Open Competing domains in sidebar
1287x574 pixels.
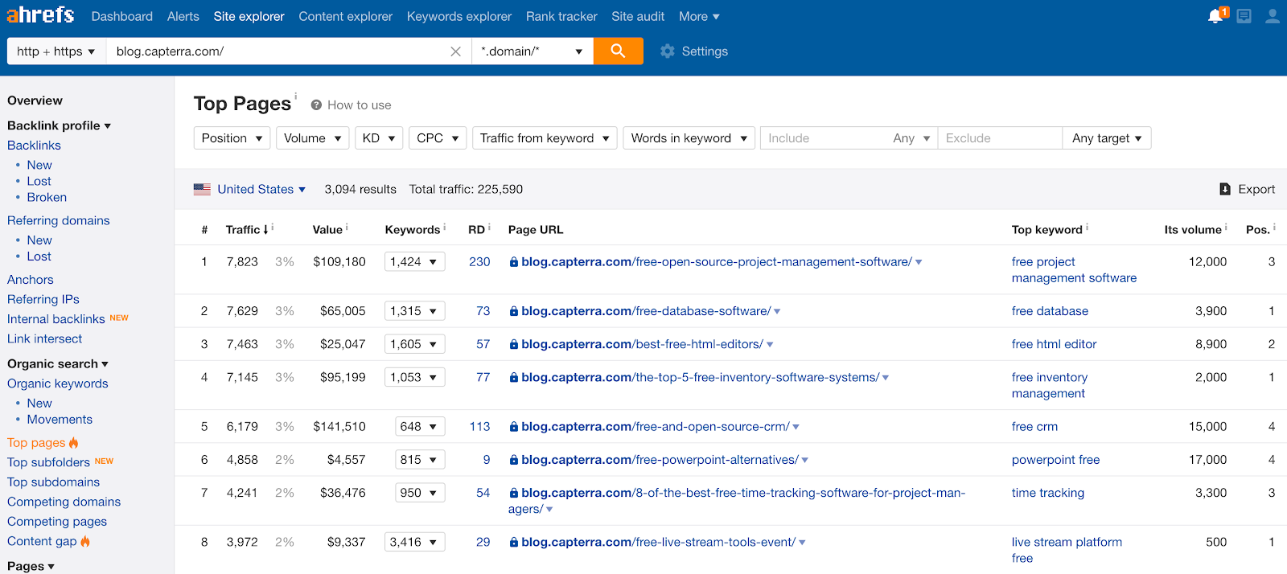tap(64, 502)
